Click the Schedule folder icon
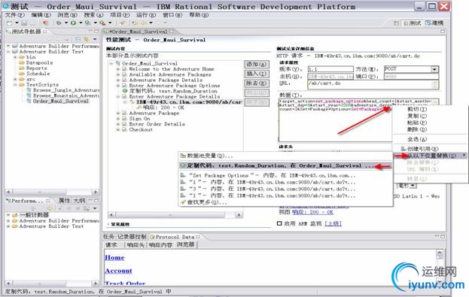The height and width of the screenshot is (297, 469). coord(22,74)
